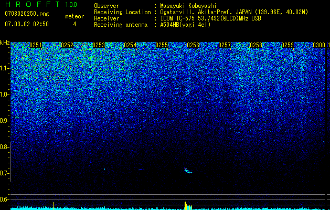The height and width of the screenshot is (210, 330).
Task: Select the ICOM IC-575 53.7492 MHz USB text
Action: click(x=211, y=18)
